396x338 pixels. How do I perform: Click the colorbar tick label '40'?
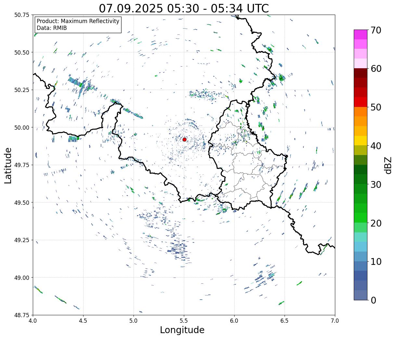pos(376,146)
